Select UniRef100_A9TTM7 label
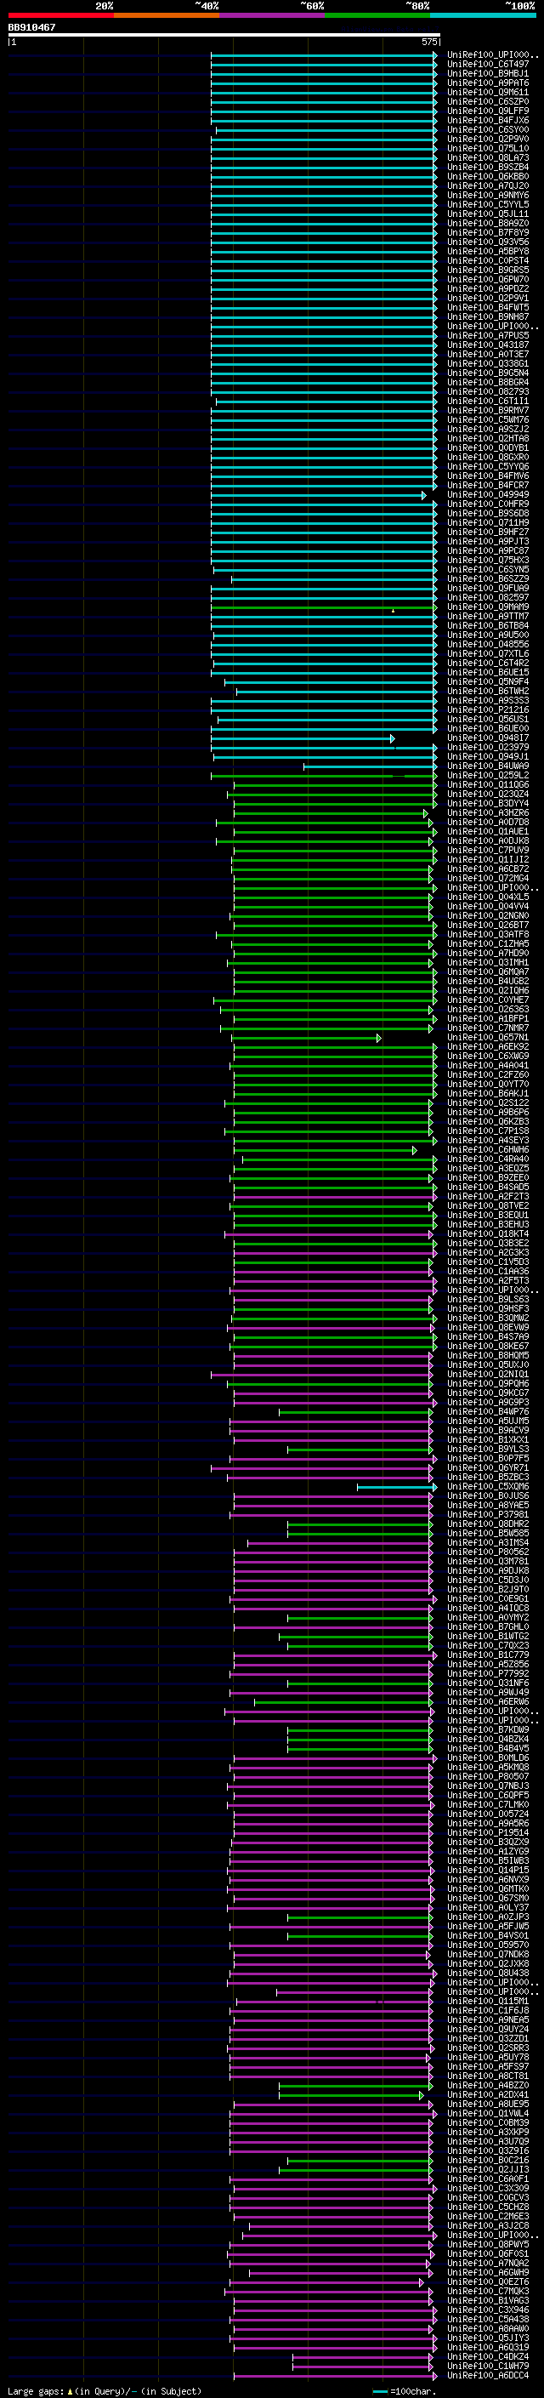Viewport: 544px width, 2398px height. click(488, 616)
